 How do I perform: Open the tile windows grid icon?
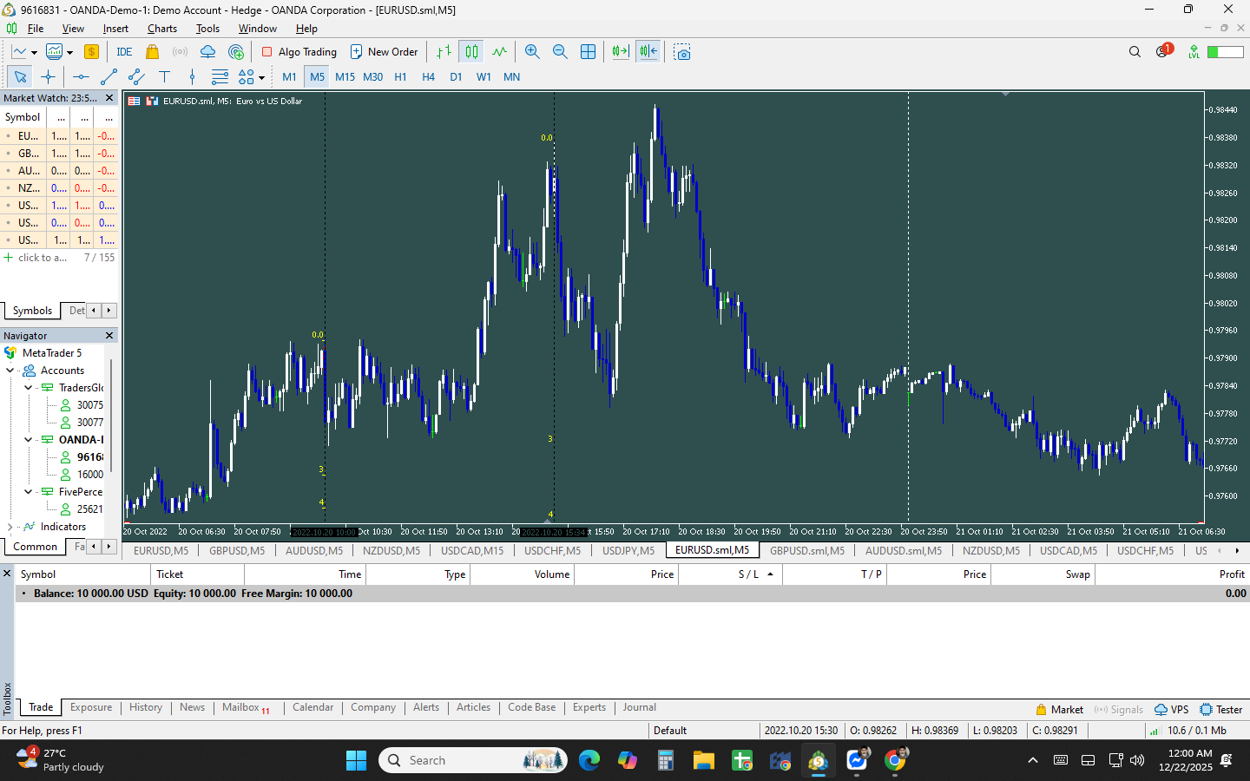click(588, 52)
